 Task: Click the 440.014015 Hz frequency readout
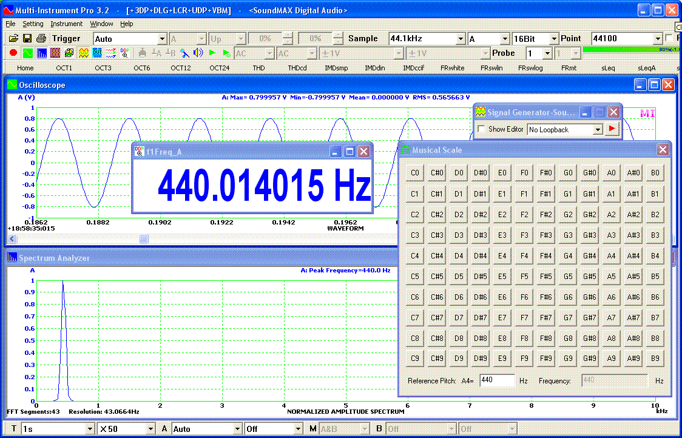pos(263,187)
